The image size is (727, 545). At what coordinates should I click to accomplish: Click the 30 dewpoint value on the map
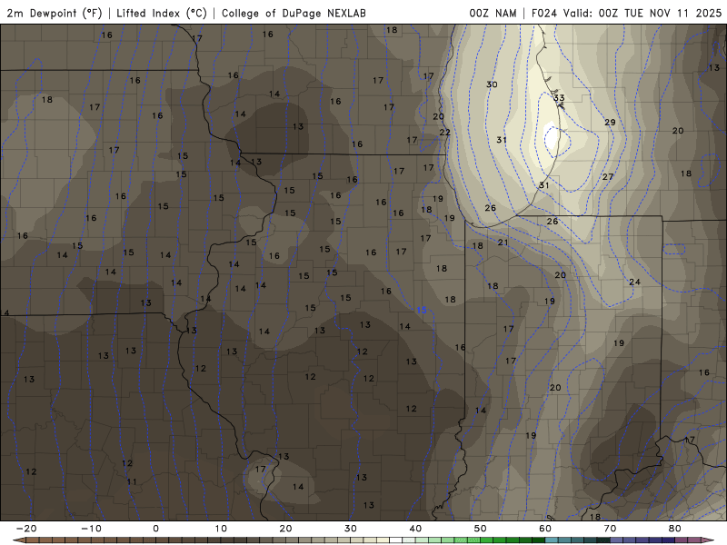[492, 84]
